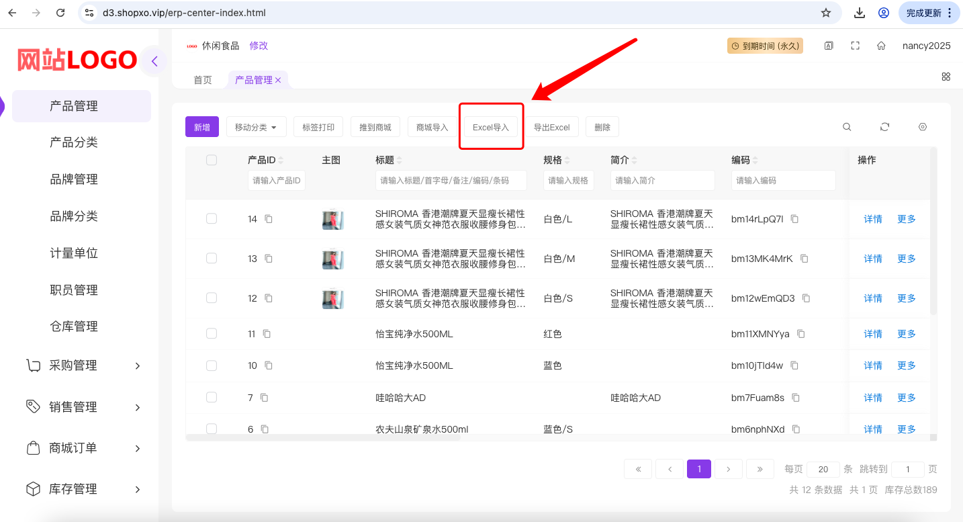
Task: Bookmark this page with the star icon
Action: (x=826, y=13)
